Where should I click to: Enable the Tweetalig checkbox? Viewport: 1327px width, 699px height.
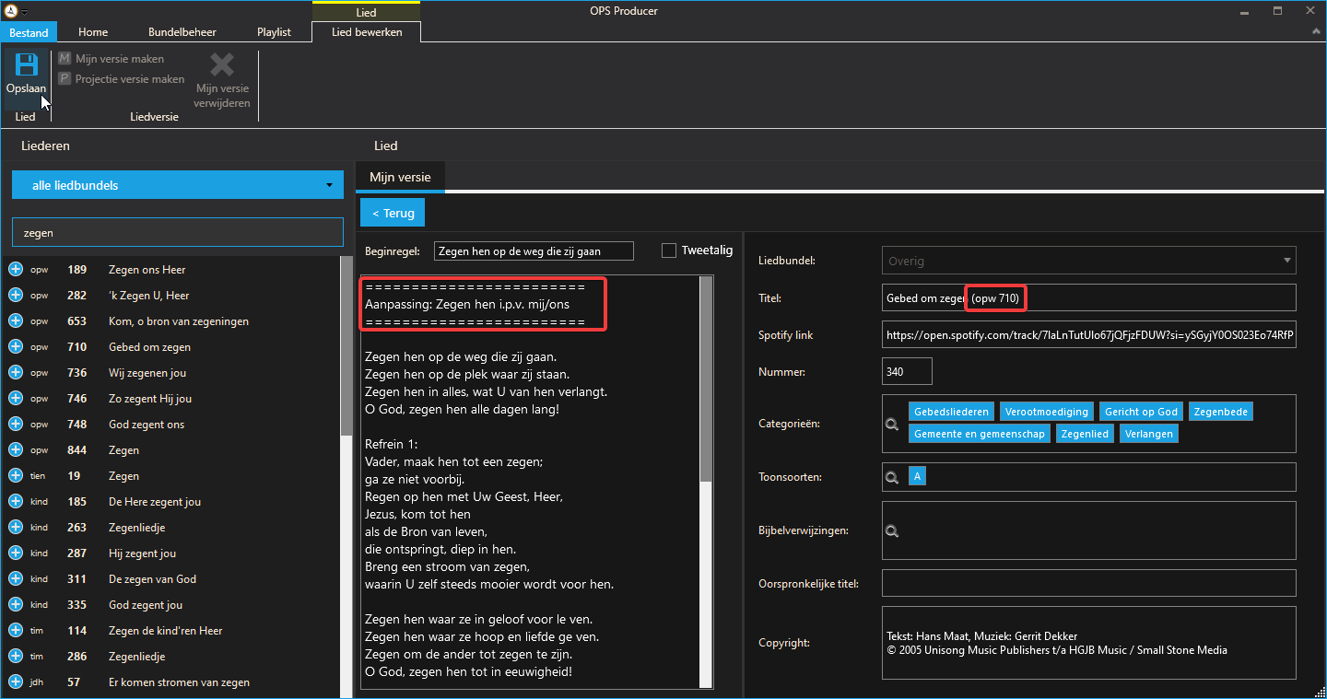coord(669,250)
